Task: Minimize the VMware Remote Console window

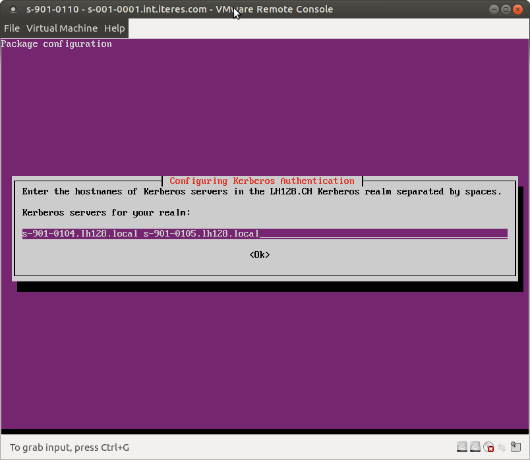Action: 494,9
